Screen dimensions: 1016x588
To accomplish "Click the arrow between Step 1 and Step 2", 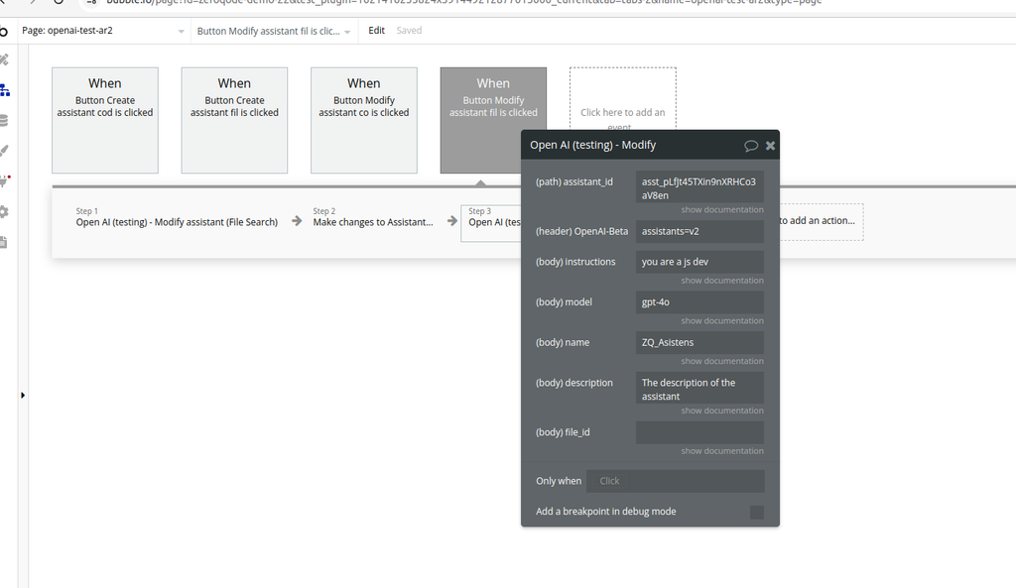I will [x=297, y=221].
